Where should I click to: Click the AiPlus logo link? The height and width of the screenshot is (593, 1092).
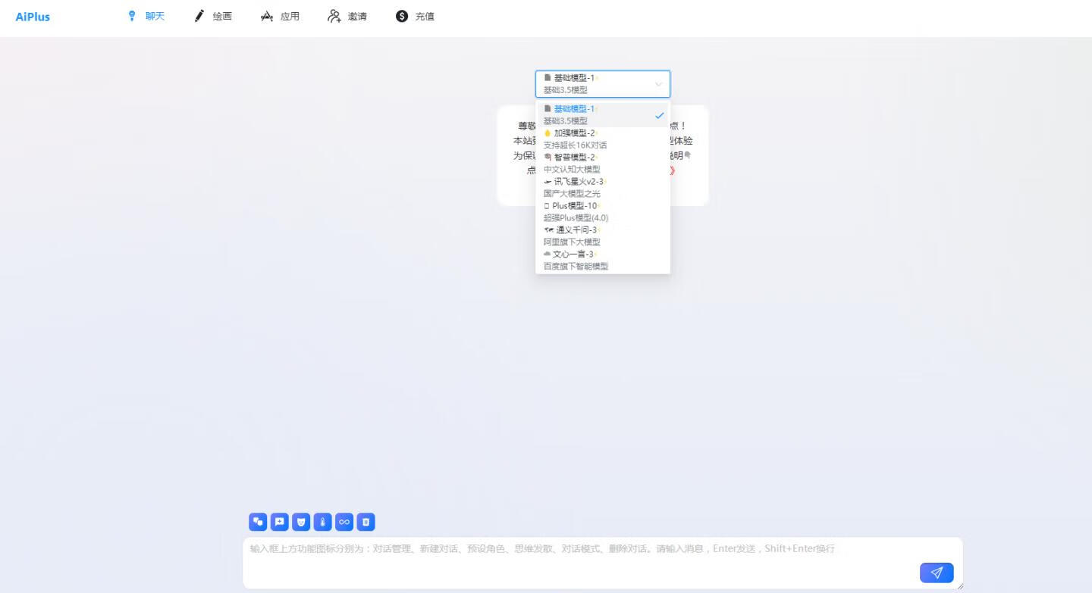coord(33,17)
